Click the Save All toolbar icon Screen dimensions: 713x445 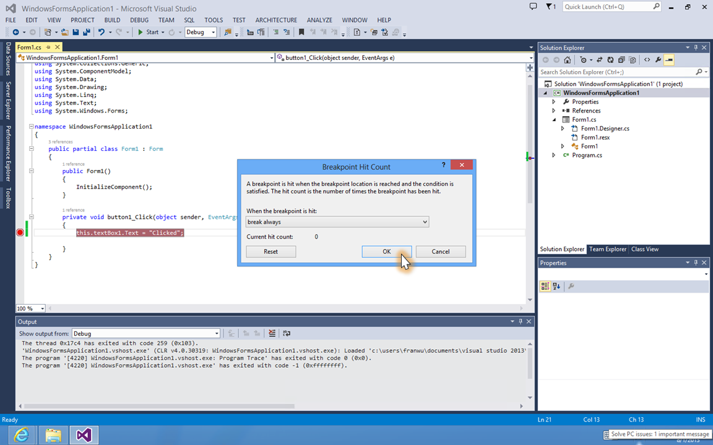click(86, 32)
